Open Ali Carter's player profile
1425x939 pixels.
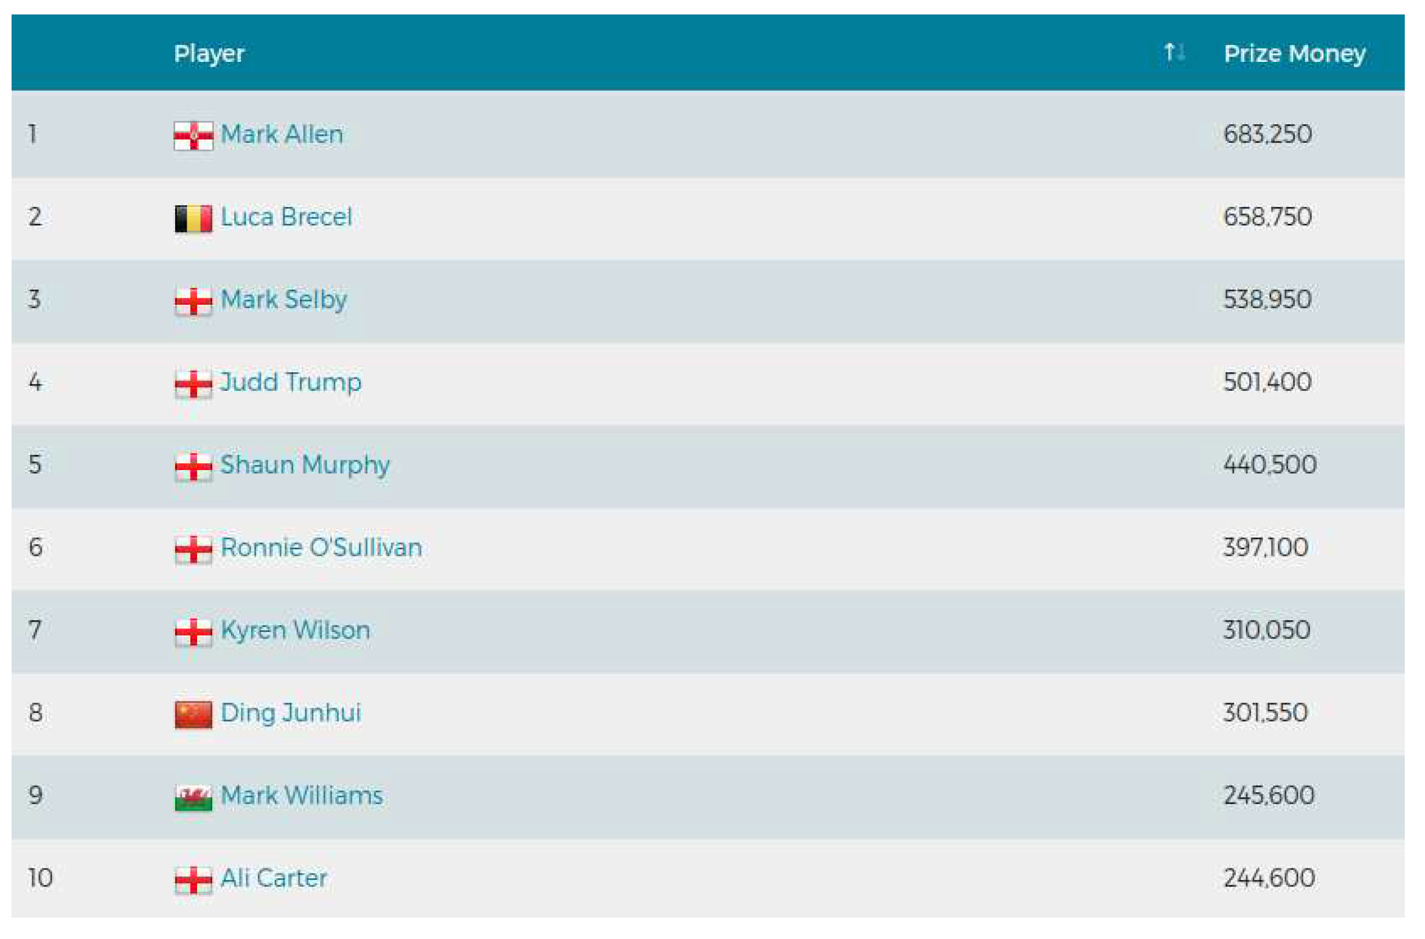point(274,878)
